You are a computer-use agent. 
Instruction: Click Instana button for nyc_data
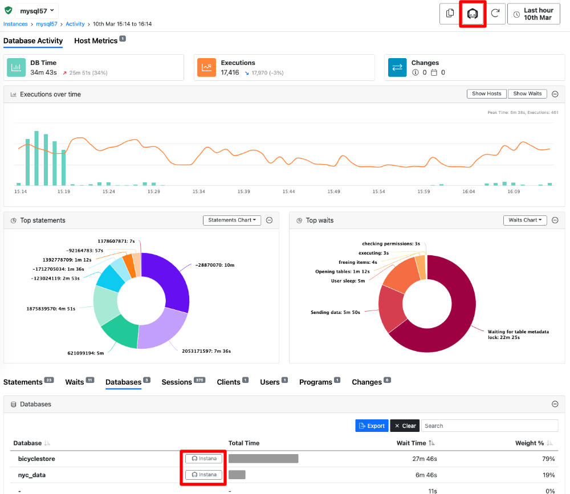(x=203, y=475)
